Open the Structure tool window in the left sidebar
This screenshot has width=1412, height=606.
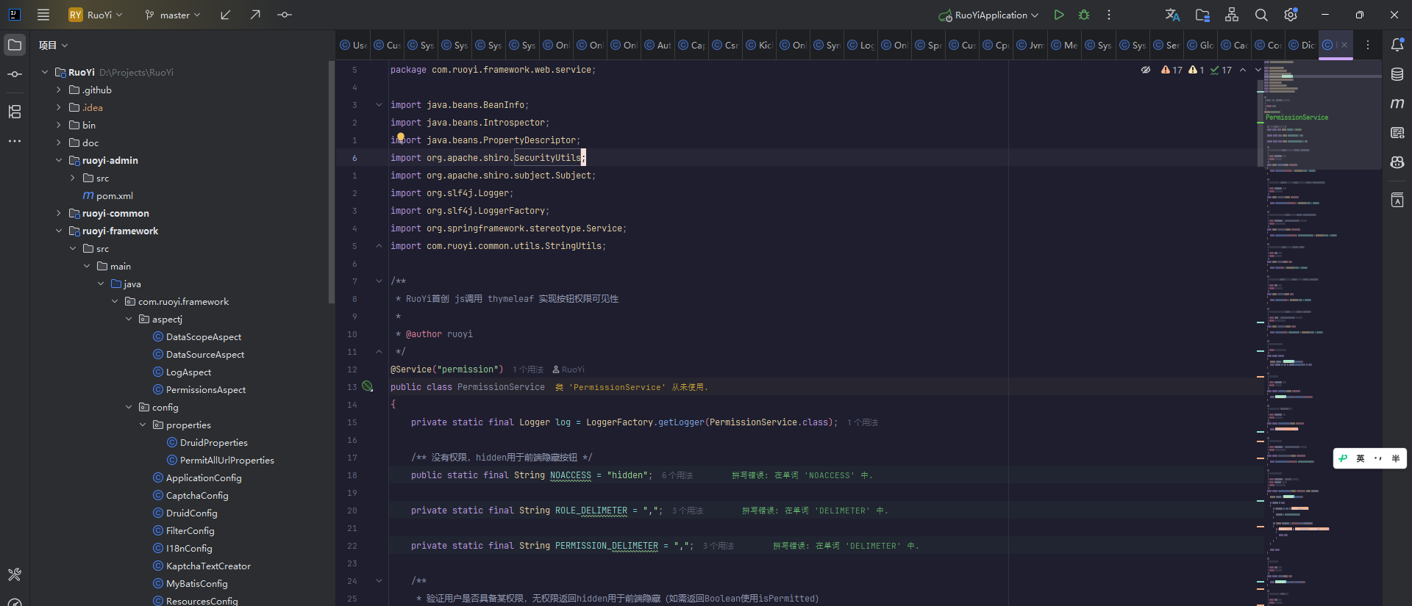tap(15, 112)
